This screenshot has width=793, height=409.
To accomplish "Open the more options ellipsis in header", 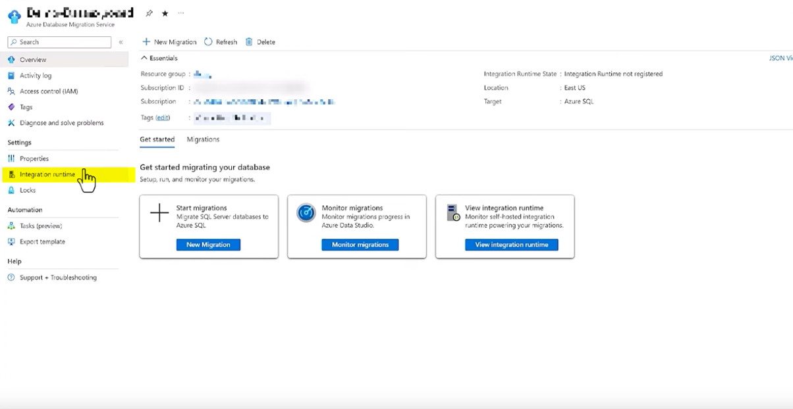I will 181,13.
